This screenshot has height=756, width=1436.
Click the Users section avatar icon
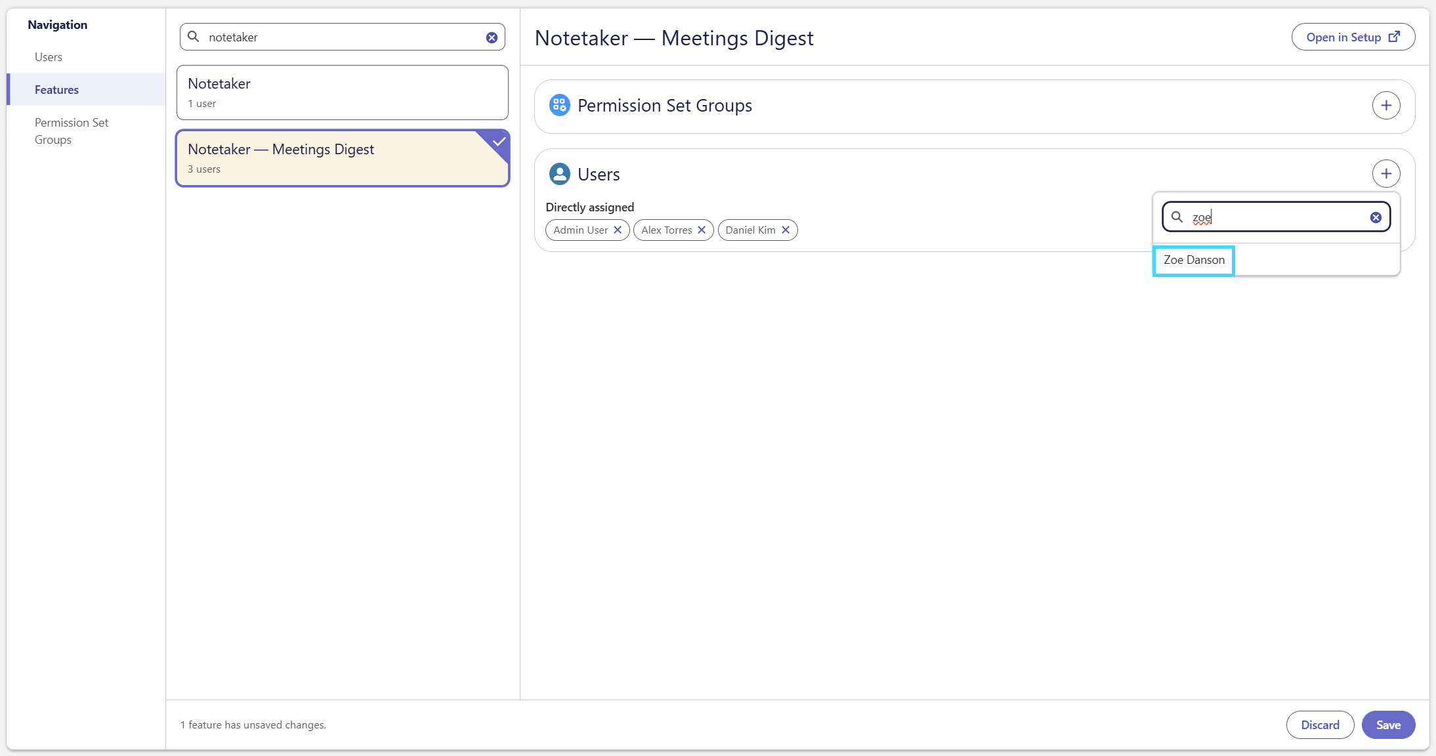[x=559, y=174]
